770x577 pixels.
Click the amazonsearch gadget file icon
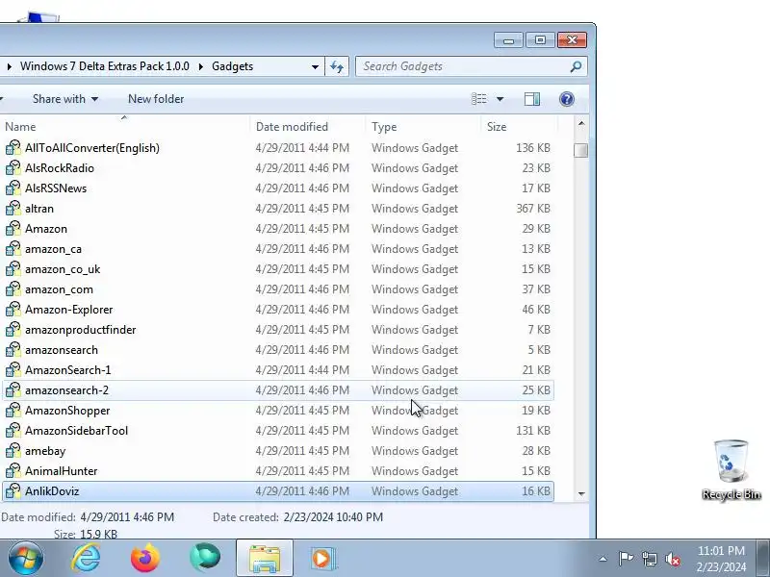pyautogui.click(x=13, y=349)
